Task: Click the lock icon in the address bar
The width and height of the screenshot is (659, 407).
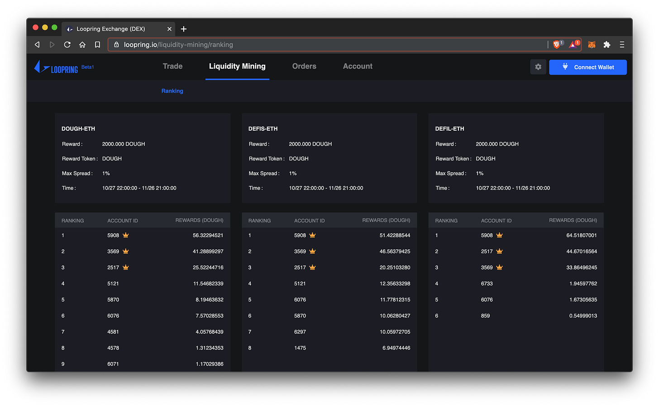Action: pos(116,44)
